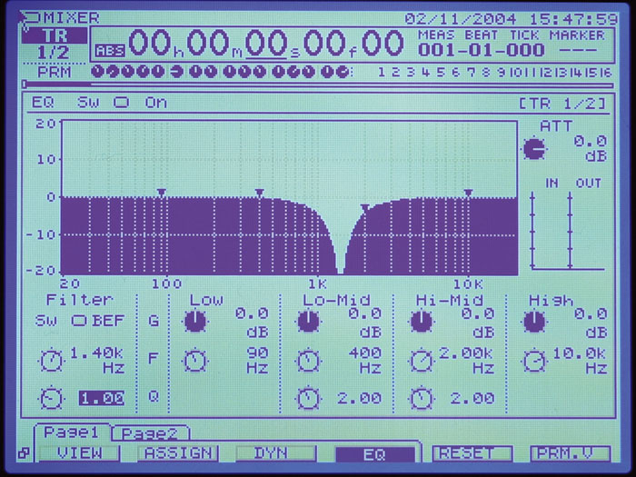Toggle the Filter Sw switch box
This screenshot has width=636, height=477.
(79, 321)
